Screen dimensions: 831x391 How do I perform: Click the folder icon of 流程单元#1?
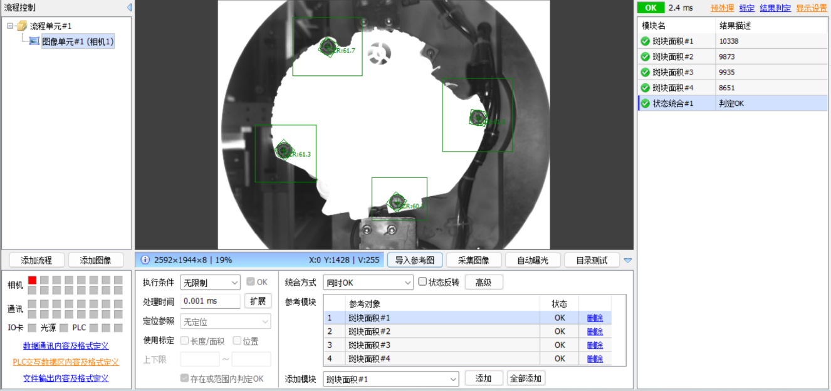pos(22,26)
